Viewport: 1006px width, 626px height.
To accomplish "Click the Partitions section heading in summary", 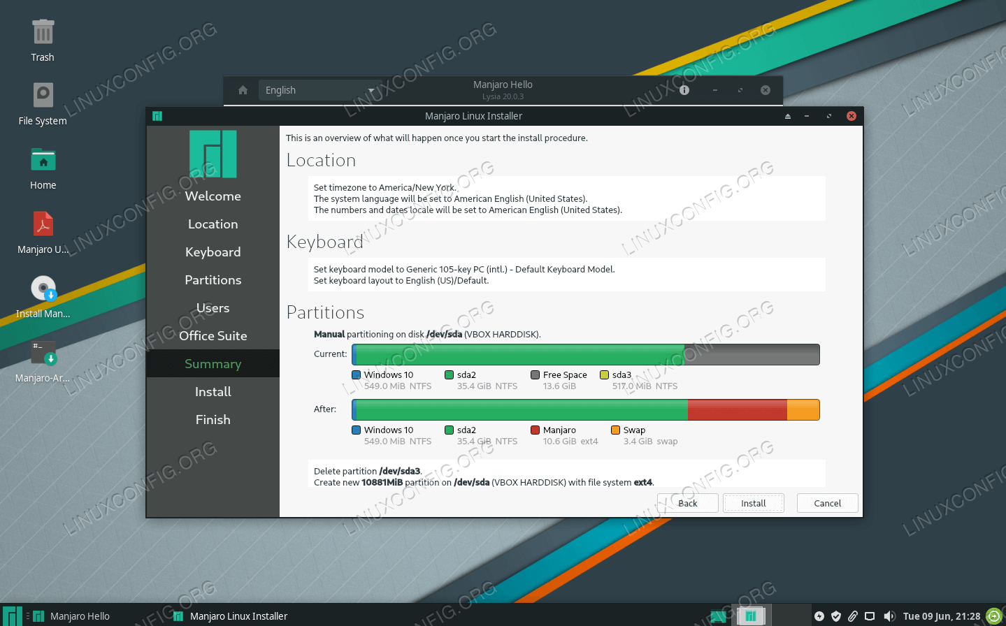I will (x=326, y=312).
